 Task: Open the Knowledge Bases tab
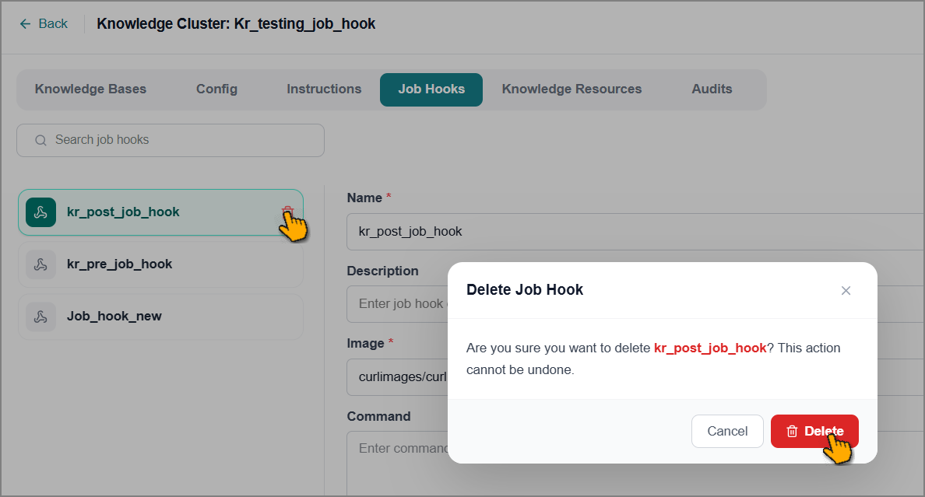click(90, 89)
